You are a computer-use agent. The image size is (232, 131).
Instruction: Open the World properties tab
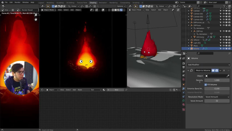click(184, 79)
